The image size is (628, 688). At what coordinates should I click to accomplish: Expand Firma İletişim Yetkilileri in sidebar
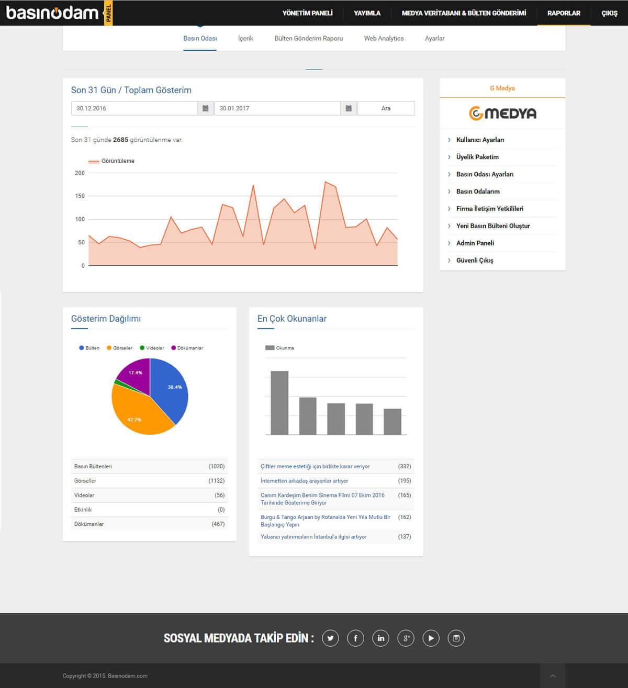(489, 209)
